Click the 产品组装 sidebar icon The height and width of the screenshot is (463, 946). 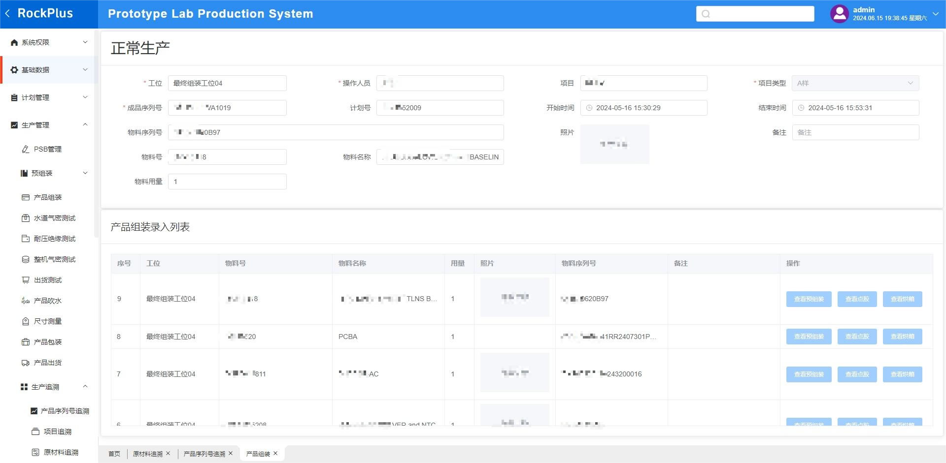(26, 197)
